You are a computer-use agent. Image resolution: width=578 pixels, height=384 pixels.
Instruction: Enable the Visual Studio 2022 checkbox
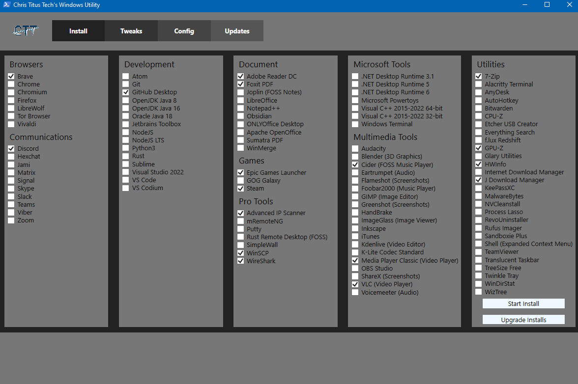click(126, 172)
